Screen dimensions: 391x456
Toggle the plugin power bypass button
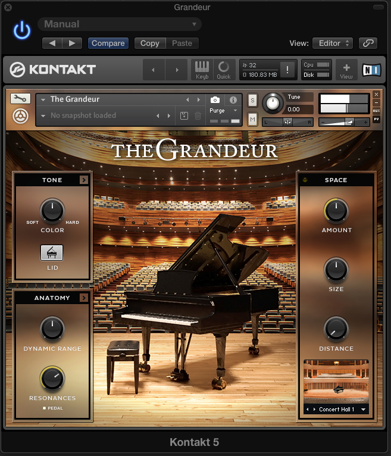pyautogui.click(x=22, y=30)
